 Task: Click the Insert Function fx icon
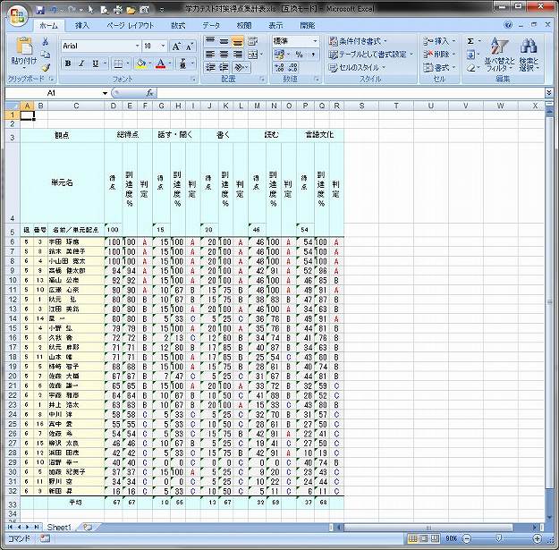coord(148,92)
